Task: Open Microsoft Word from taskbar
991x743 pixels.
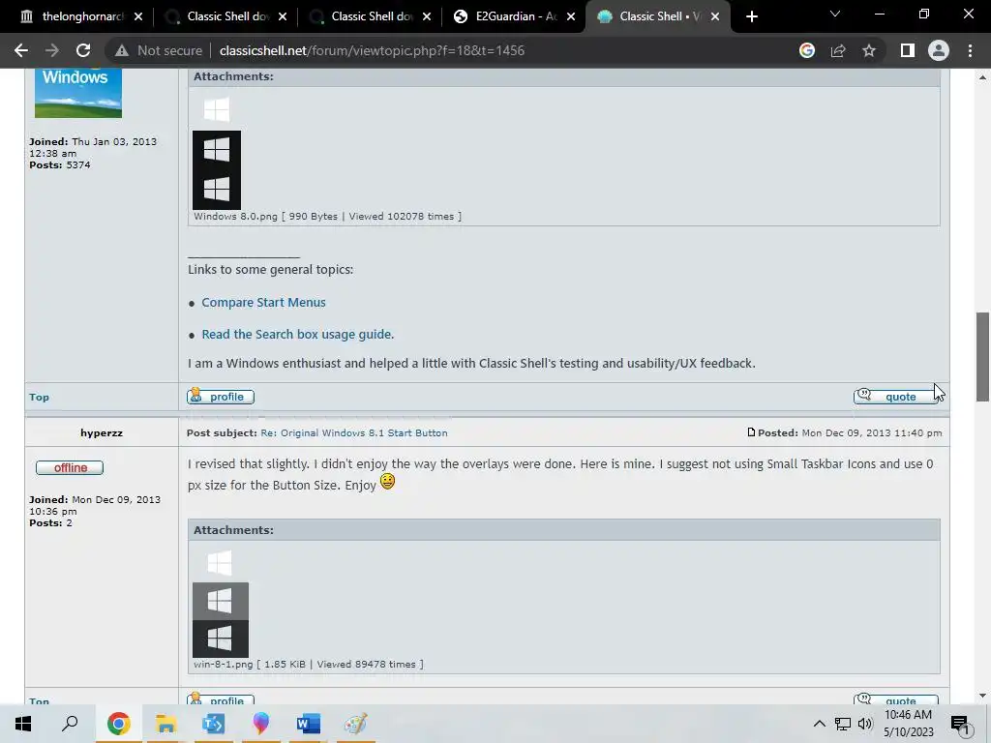Action: tap(309, 724)
